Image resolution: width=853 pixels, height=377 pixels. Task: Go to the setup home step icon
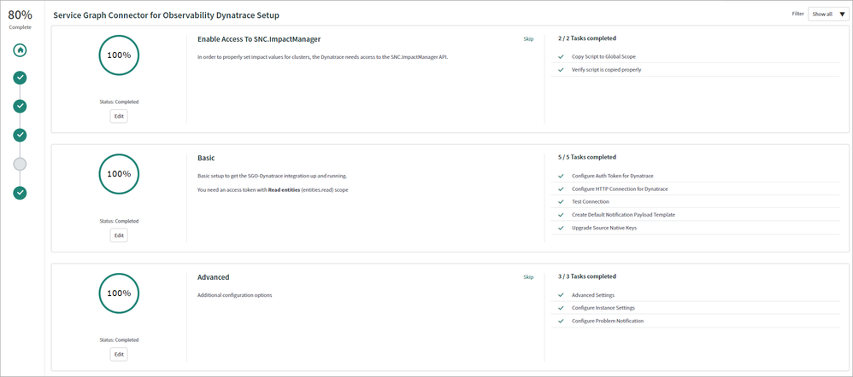tap(21, 50)
